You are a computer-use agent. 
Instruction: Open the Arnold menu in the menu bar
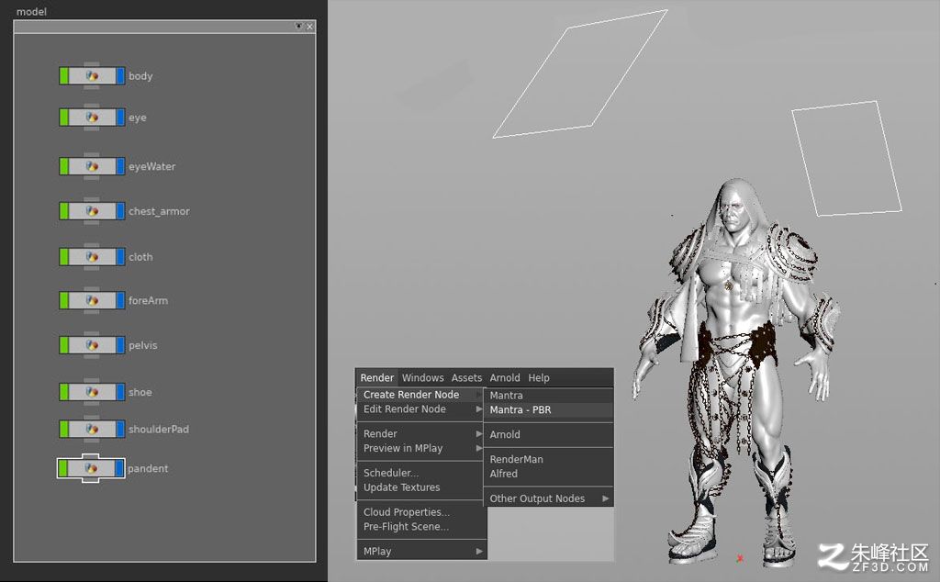click(505, 377)
